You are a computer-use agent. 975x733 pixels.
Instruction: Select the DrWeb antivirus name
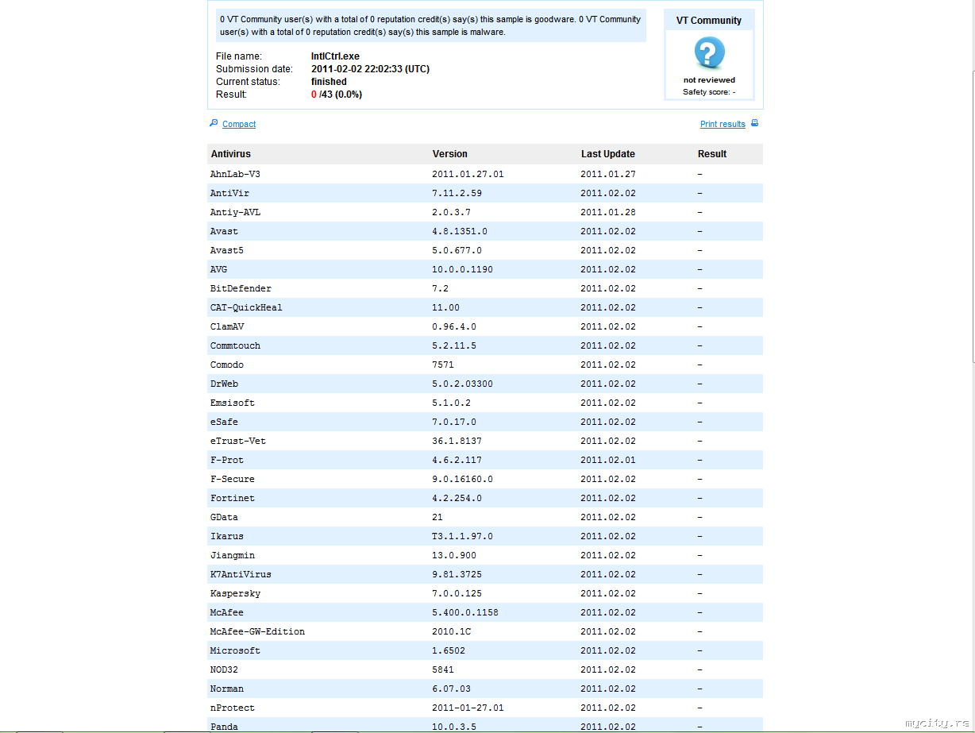coord(224,384)
